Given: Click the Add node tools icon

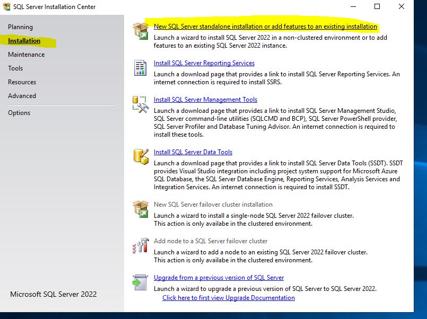Looking at the screenshot, I should [x=141, y=246].
